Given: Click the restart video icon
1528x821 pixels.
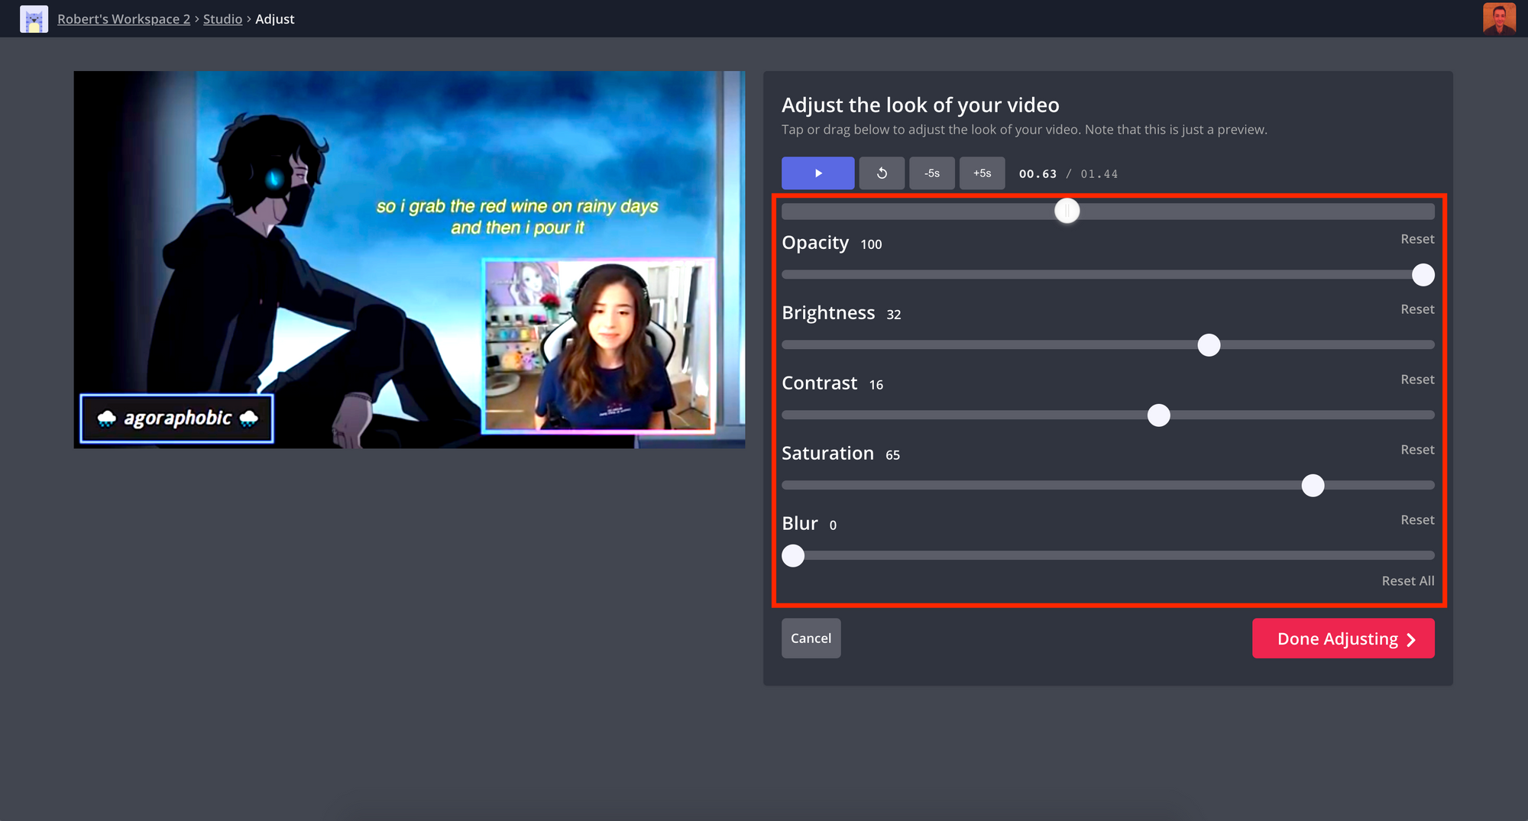Looking at the screenshot, I should coord(882,173).
